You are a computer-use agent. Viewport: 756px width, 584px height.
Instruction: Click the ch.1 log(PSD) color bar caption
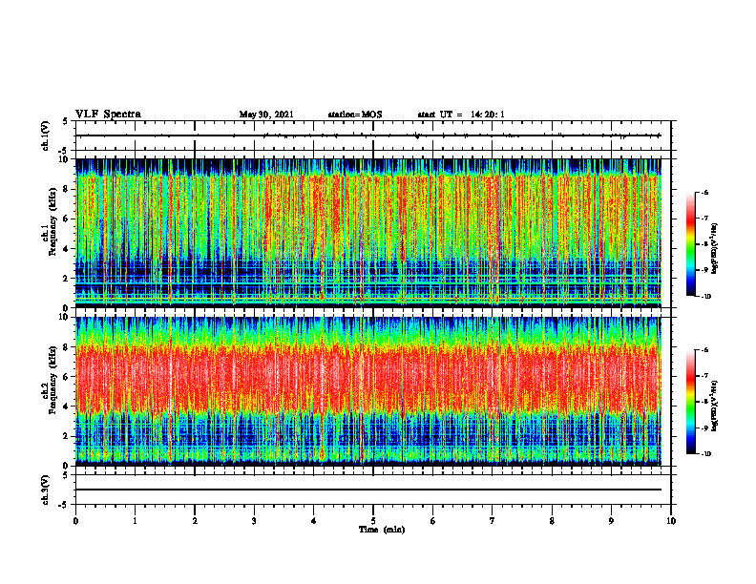716,248
